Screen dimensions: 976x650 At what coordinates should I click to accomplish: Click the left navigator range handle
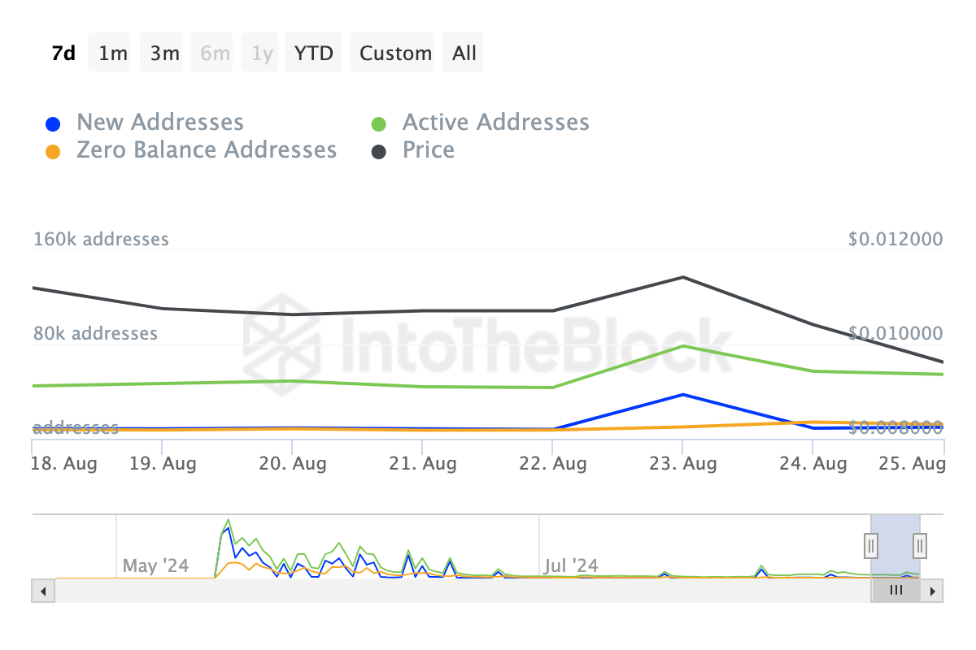tap(871, 544)
